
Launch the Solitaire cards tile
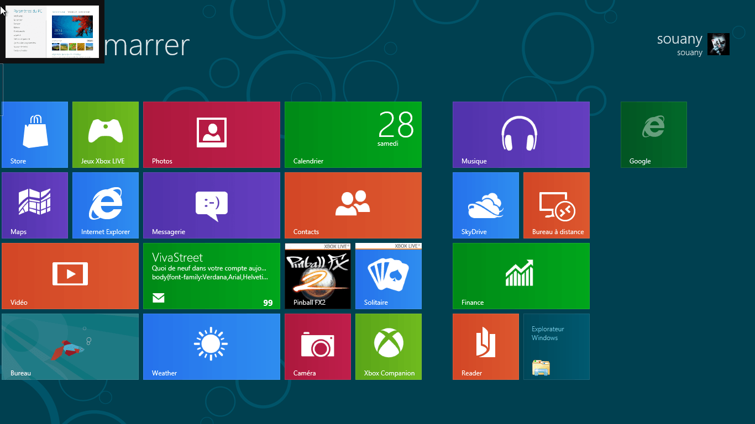click(x=389, y=276)
